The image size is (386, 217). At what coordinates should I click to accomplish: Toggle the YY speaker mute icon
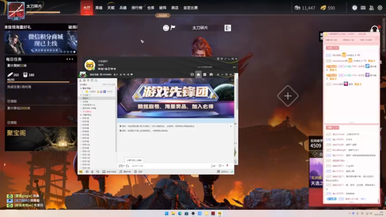pyautogui.click(x=87, y=172)
